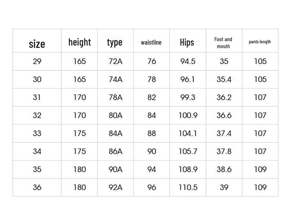Click the "pants length" column header
The width and height of the screenshot is (291, 218).
point(260,42)
